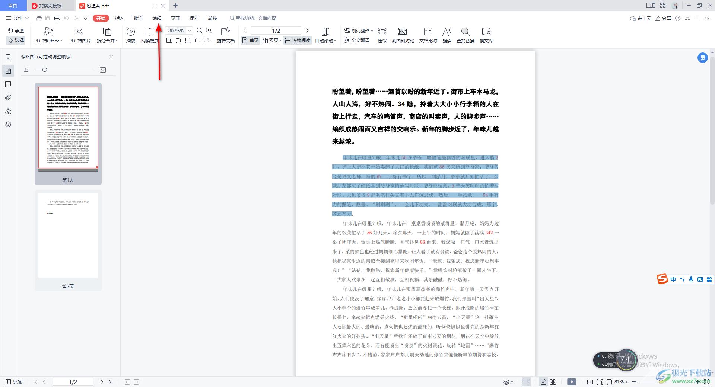Toggle the Thumbnails panel icon in the sidebar
The height and width of the screenshot is (387, 715).
(x=8, y=71)
